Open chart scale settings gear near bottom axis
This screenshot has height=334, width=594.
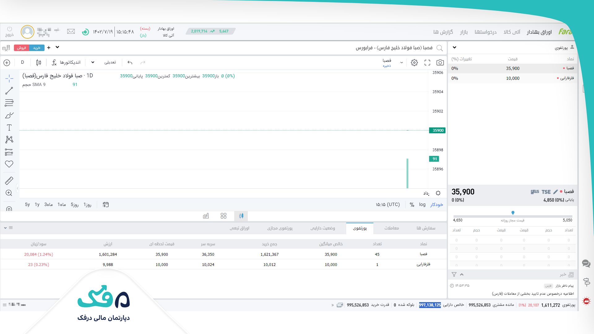[438, 193]
